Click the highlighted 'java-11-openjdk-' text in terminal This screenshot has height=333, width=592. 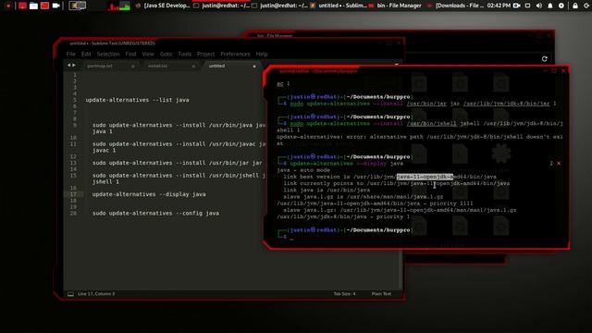coord(425,177)
